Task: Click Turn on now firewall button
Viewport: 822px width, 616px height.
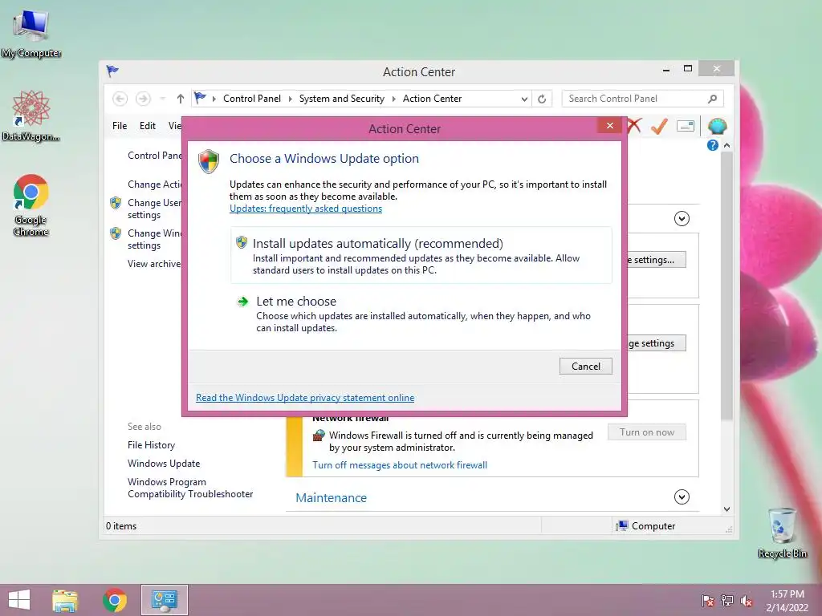Action: click(647, 432)
